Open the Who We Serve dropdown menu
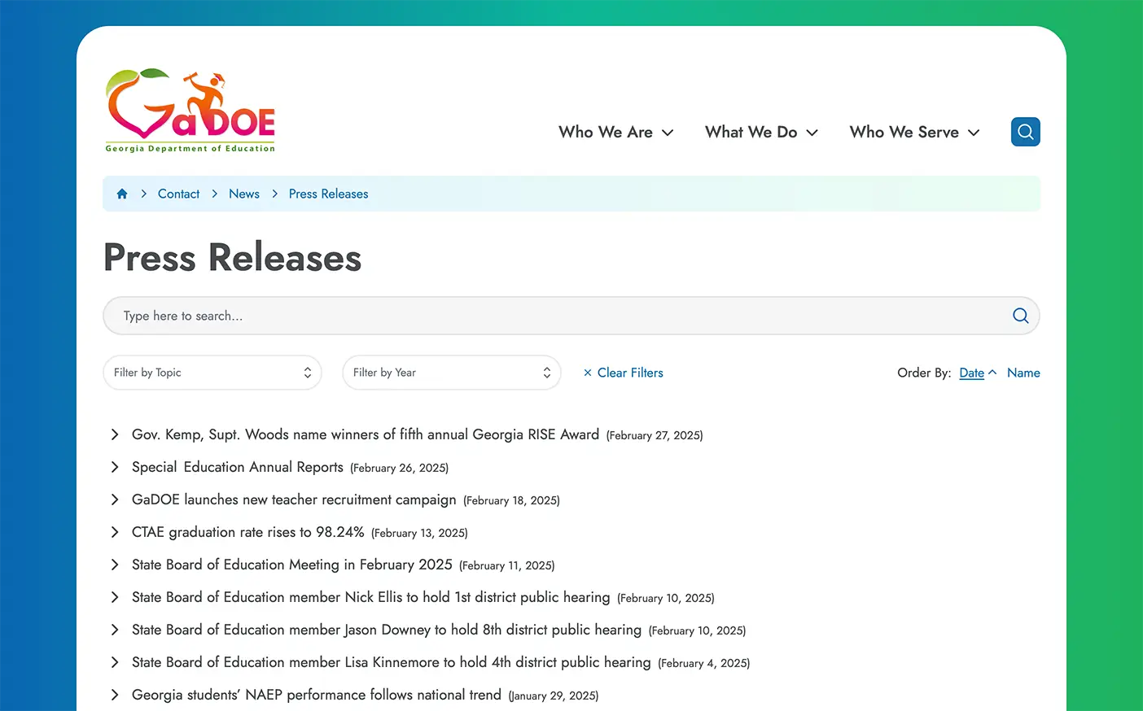 (913, 132)
